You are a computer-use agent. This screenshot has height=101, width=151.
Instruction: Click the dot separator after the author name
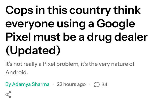click(53, 84)
